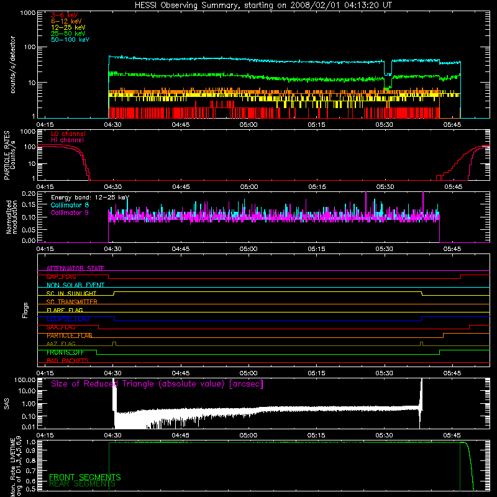Click the yellow 12-25 keV legend label
The width and height of the screenshot is (497, 497).
[68, 27]
